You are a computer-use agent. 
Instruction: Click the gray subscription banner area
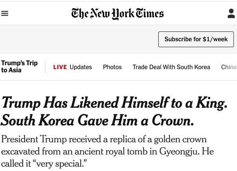(x=78, y=39)
